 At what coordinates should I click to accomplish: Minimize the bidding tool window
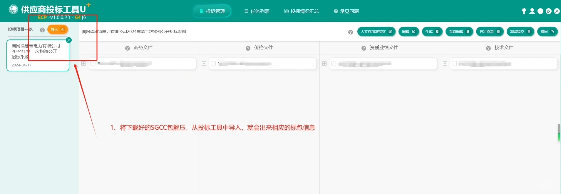point(540,11)
